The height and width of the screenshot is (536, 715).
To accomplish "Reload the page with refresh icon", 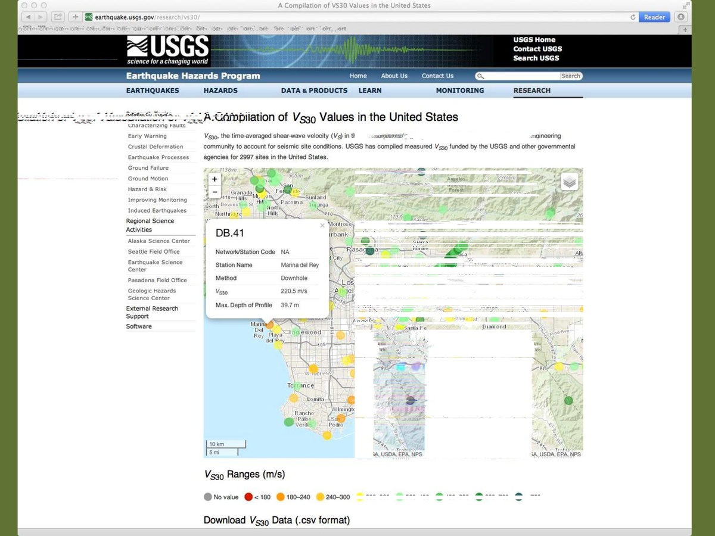I will coord(633,17).
